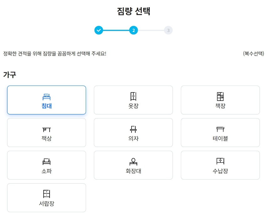Image resolution: width=270 pixels, height=220 pixels.
Task: Toggle selection of the 옷장 card
Action: [x=133, y=100]
